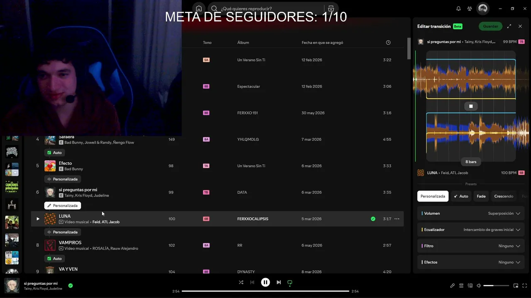
Task: Open the Auto transition below VAMPIROS
Action: click(x=55, y=259)
